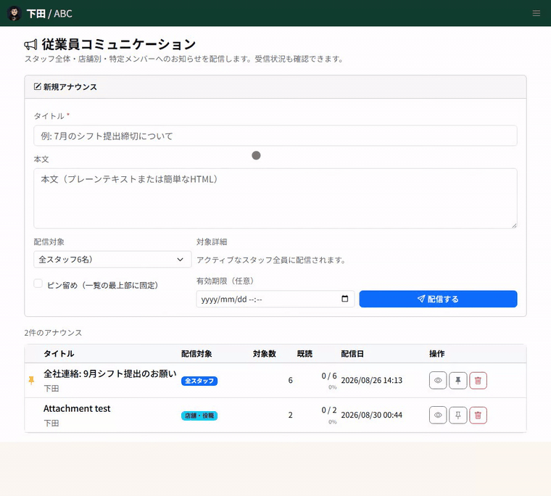The height and width of the screenshot is (496, 551).
Task: Click the 0 / 2 read count
Action: pos(329,410)
